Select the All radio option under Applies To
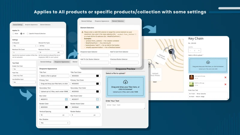This screenshot has width=240, height=135. (21, 34)
